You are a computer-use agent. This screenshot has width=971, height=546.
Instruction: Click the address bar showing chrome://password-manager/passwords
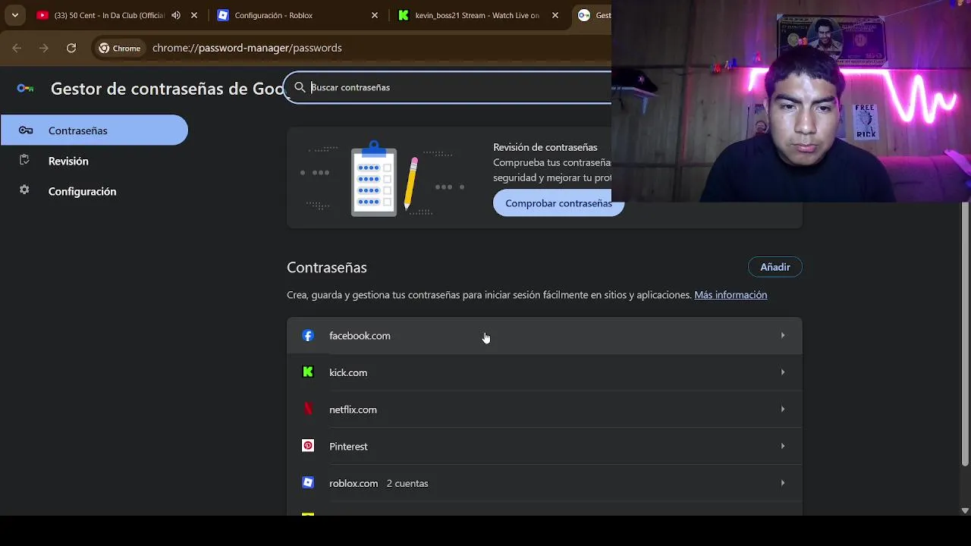[x=247, y=48]
